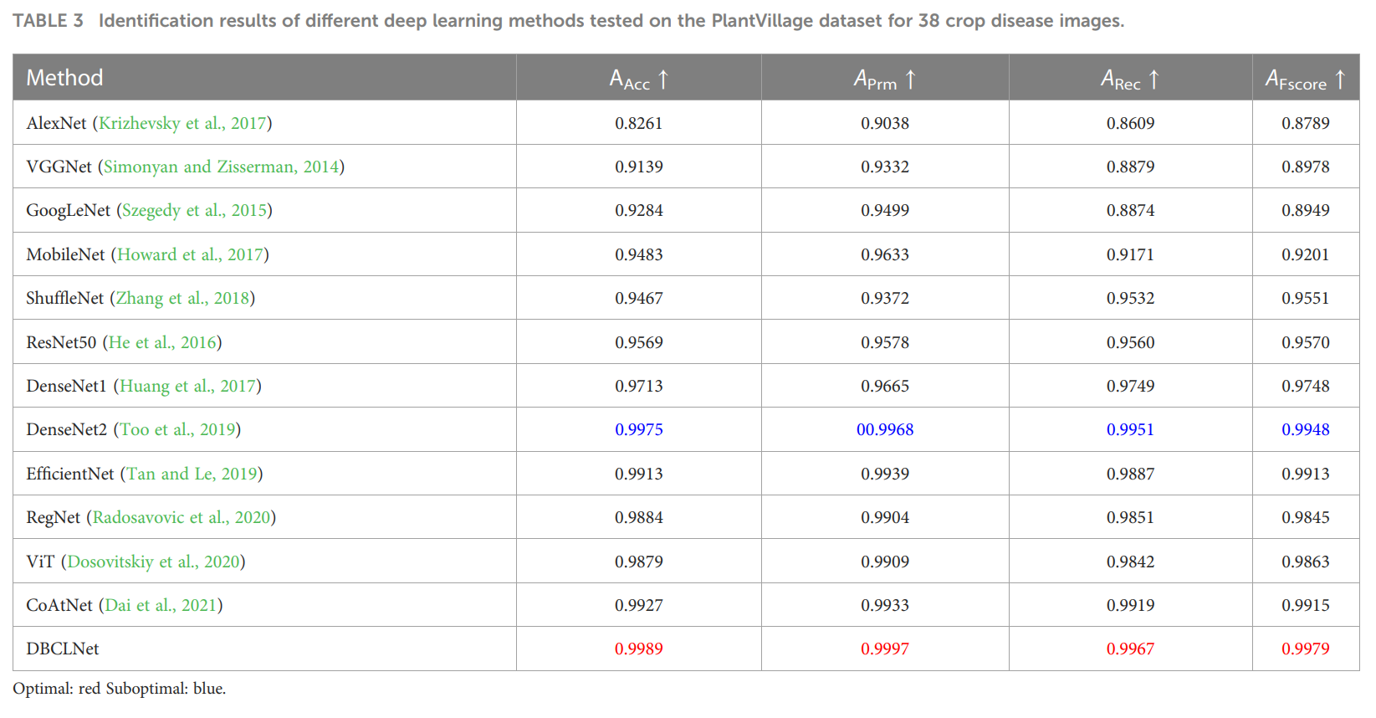This screenshot has width=1376, height=718.
Task: Click the up arrow beside A_Fscore header
Action: click(x=1340, y=79)
